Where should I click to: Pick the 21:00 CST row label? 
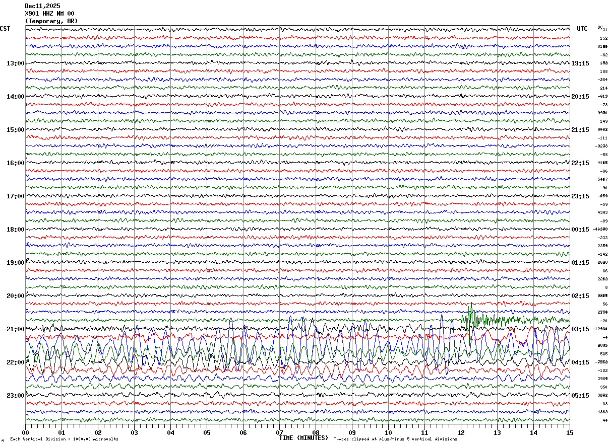[x=15, y=329]
